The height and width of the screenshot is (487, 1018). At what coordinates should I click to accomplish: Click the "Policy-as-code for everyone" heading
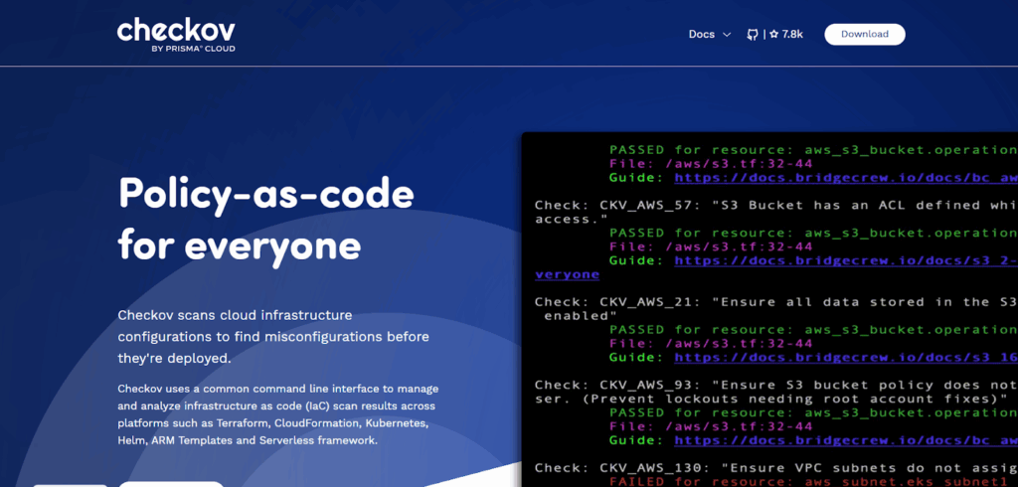[265, 218]
